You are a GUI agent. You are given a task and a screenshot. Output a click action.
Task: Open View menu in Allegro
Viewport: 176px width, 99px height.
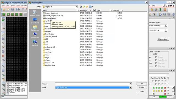[13, 5]
